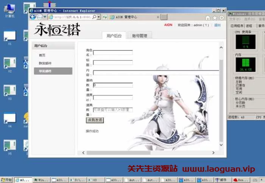Click the refresh page icon

(105, 17)
